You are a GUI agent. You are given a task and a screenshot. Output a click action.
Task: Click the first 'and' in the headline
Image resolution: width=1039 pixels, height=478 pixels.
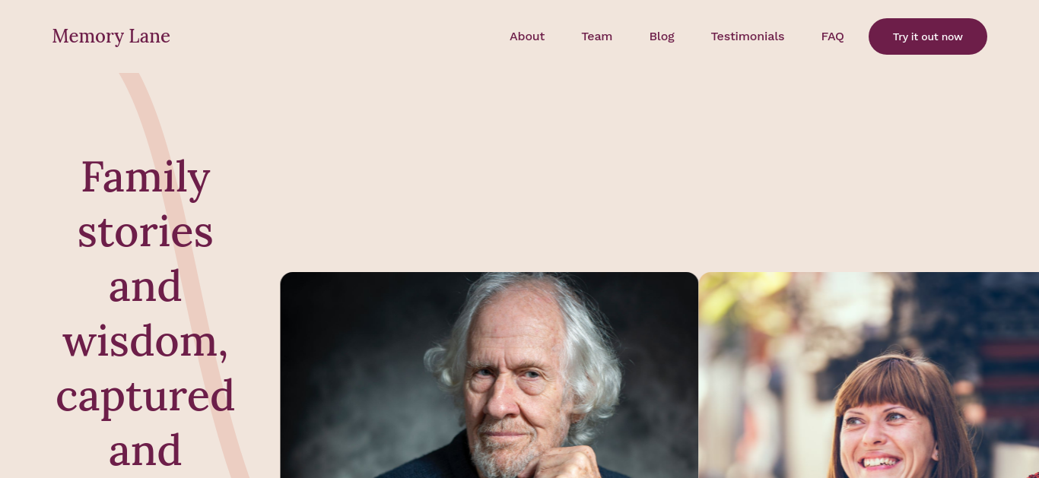pyautogui.click(x=145, y=286)
